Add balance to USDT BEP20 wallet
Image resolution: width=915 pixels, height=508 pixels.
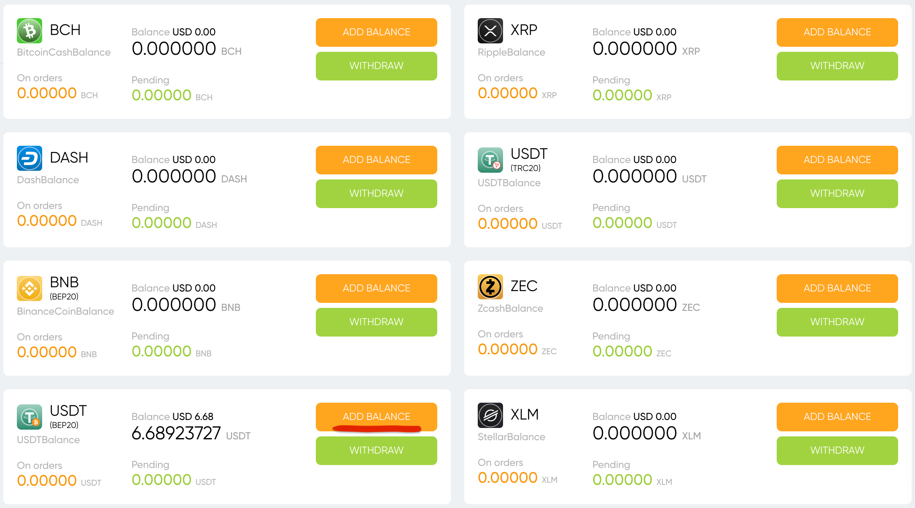point(377,417)
